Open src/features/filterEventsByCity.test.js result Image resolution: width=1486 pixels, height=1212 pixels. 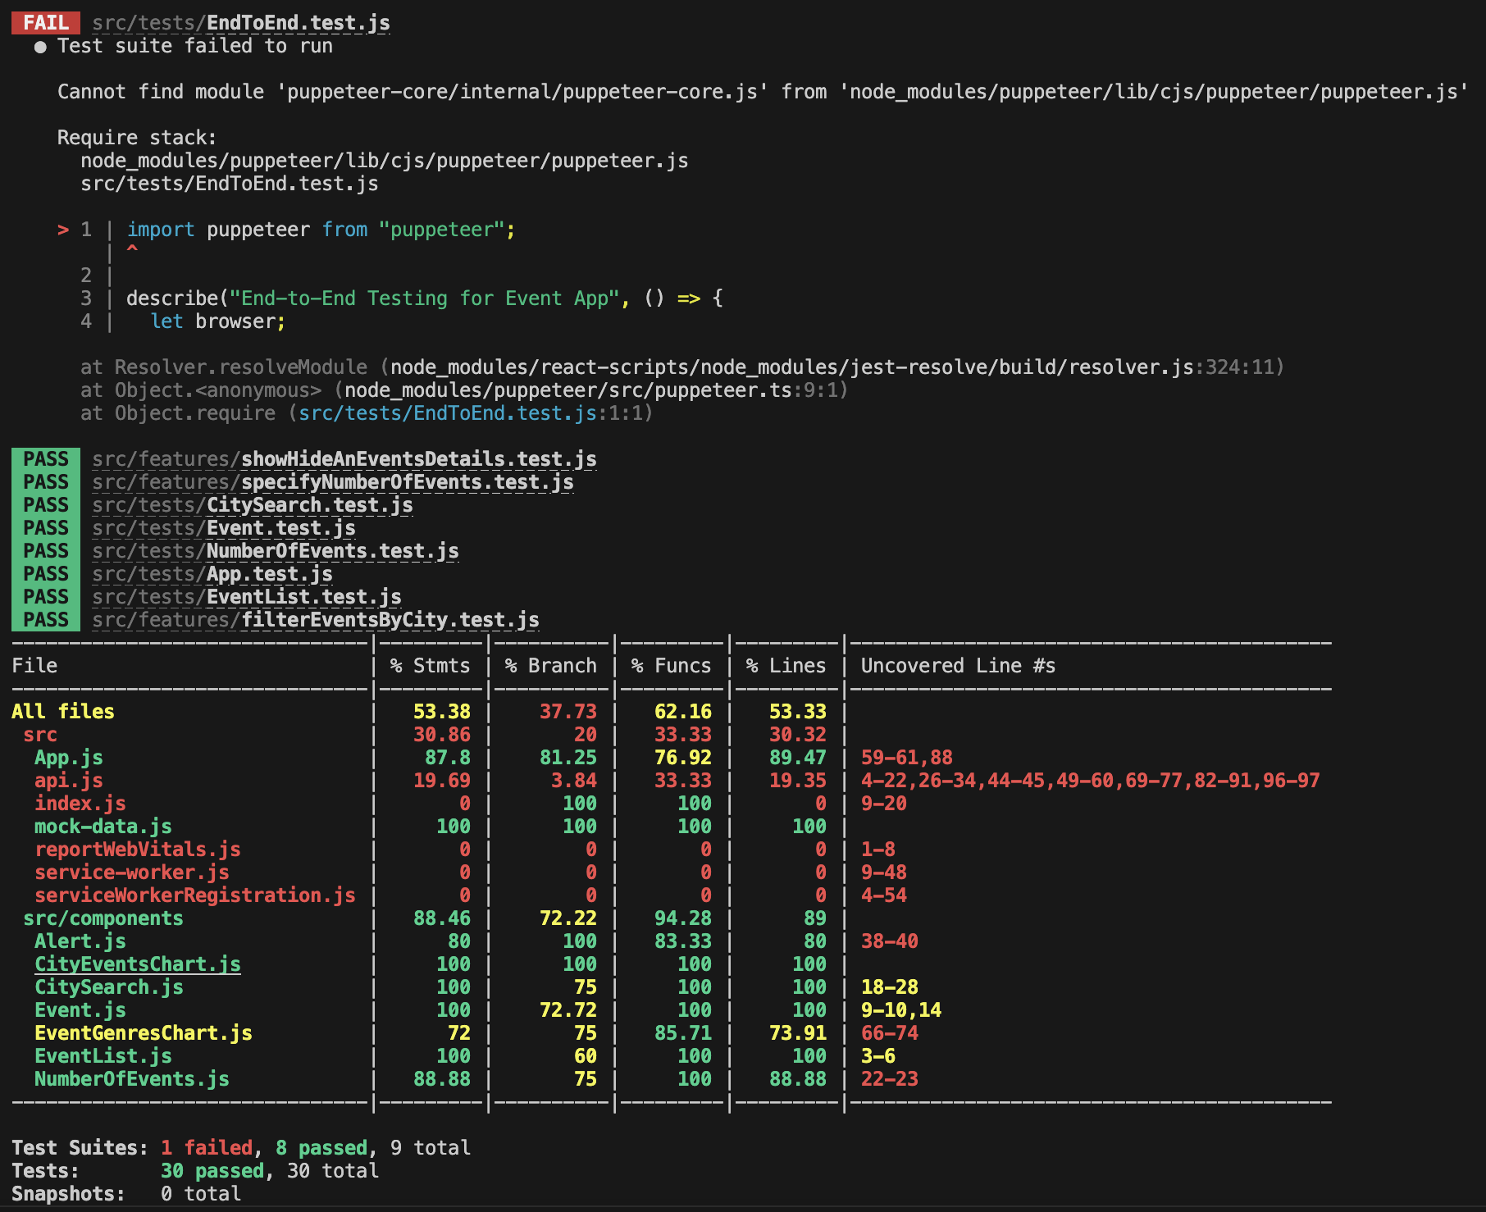(316, 620)
